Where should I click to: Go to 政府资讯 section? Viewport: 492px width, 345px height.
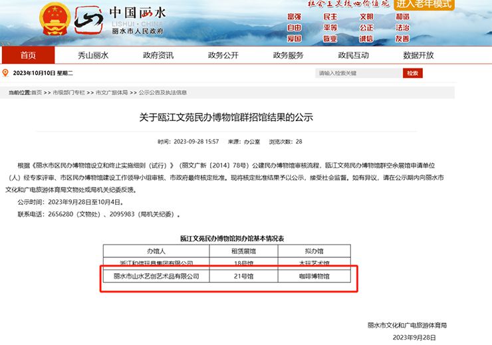(x=158, y=55)
